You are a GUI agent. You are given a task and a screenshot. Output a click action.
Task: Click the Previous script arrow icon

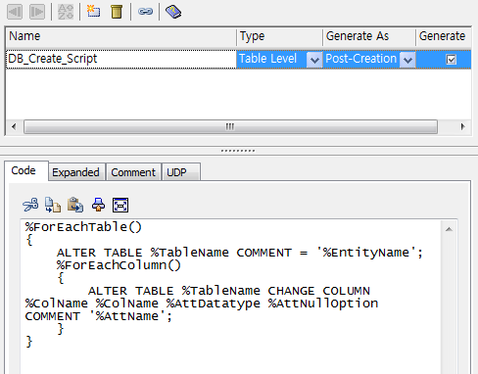[15, 12]
